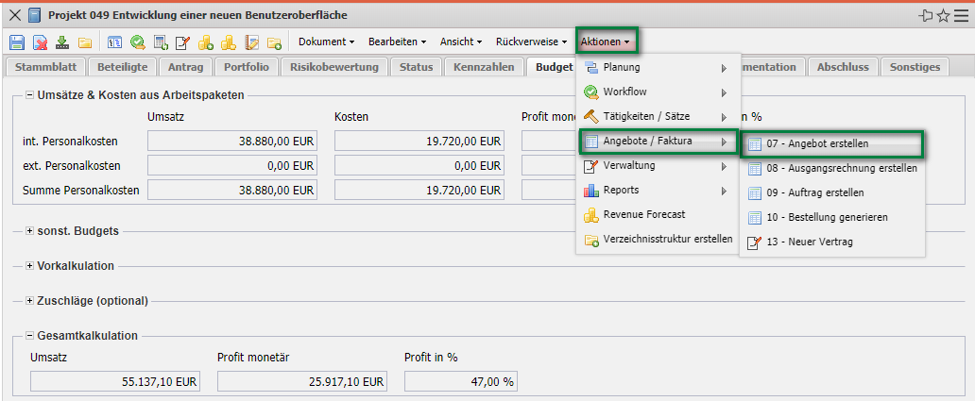Switch to the Kennzahlen tab
975x401 pixels.
coord(484,67)
